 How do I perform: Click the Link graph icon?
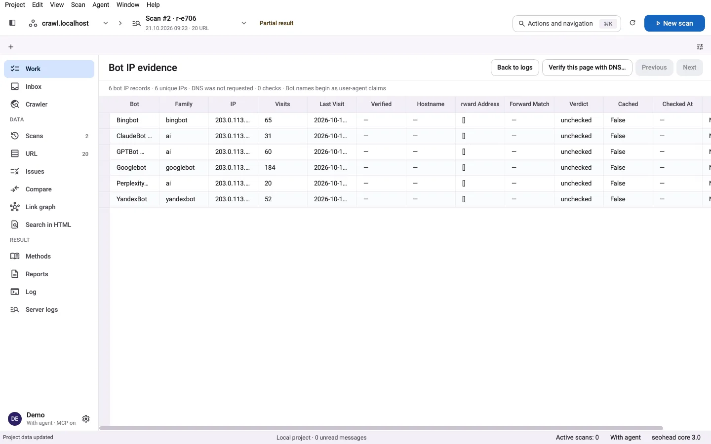[x=15, y=207]
